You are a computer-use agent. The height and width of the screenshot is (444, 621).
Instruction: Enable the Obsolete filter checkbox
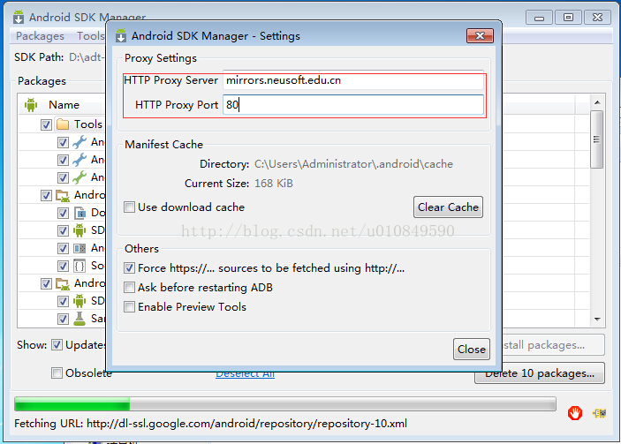(57, 373)
